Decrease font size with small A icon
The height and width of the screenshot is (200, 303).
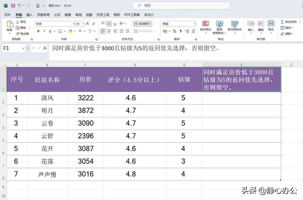tap(94, 24)
